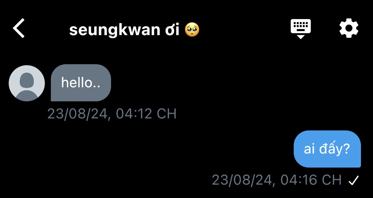Go back using the left arrow
Screen dimensions: 373x198
[x=18, y=28]
